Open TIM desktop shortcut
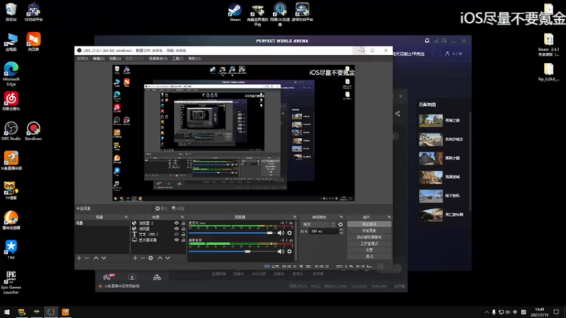The height and width of the screenshot is (318, 566). pyautogui.click(x=11, y=250)
